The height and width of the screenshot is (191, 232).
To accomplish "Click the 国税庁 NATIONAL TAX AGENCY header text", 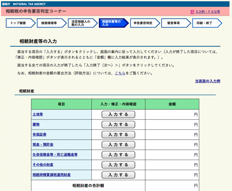I will [24, 4].
